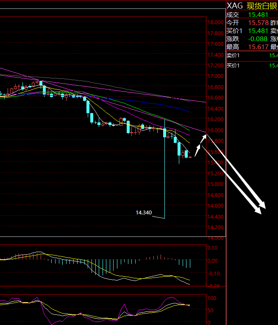This screenshot has width=278, height=325.
Task: Click the 100 label on the oscillator axis
Action: pyautogui.click(x=212, y=298)
